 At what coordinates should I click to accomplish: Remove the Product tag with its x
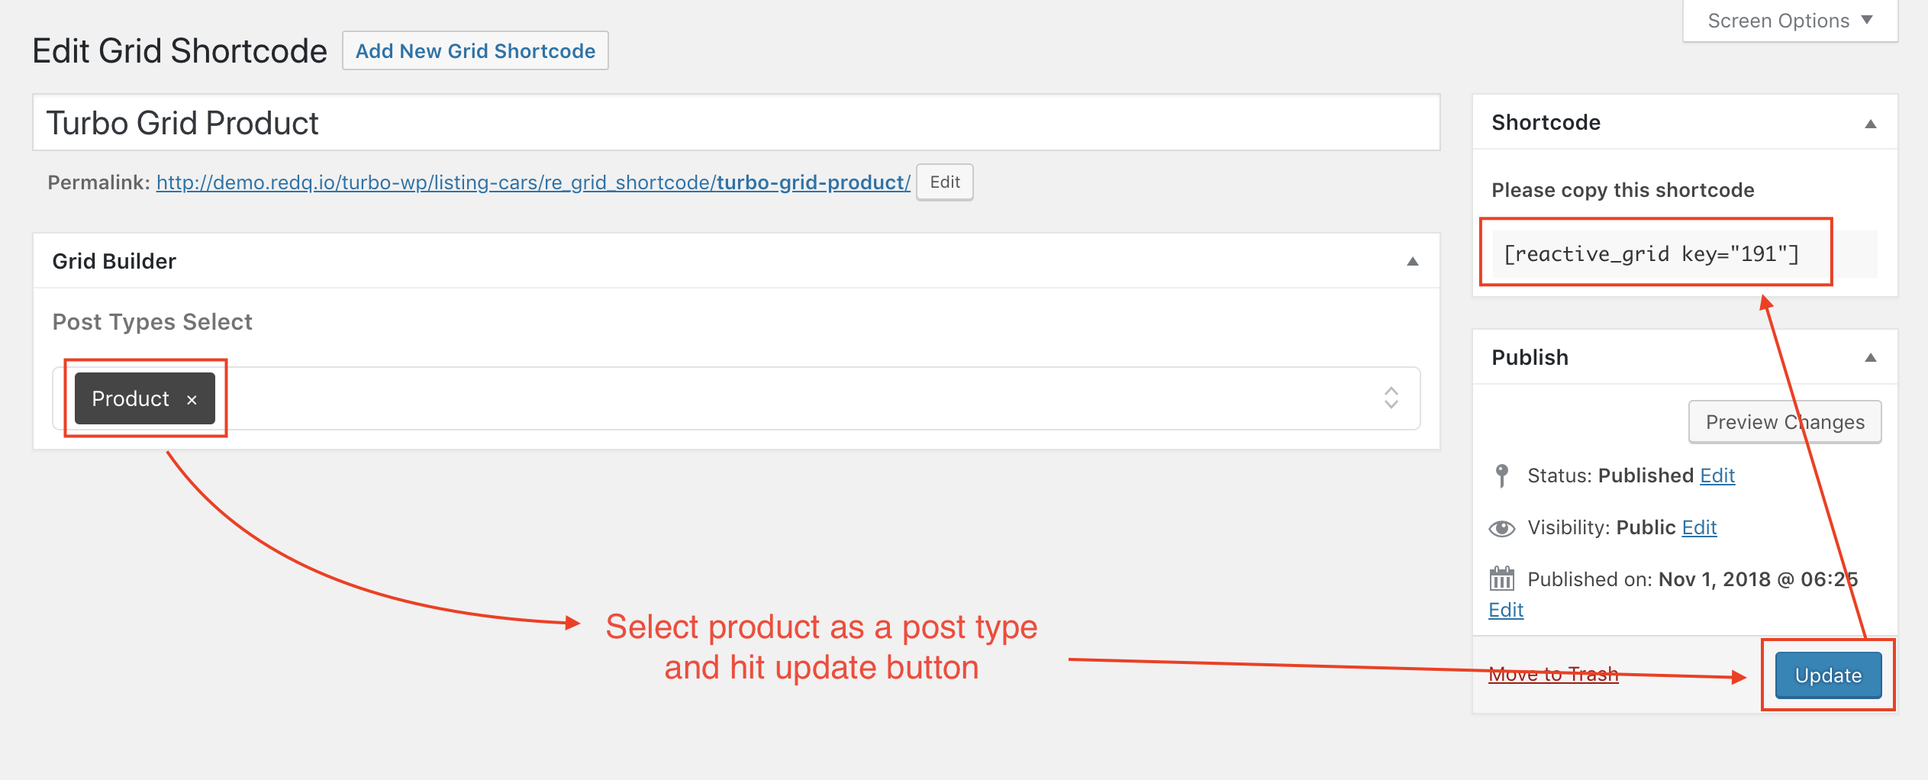pyautogui.click(x=192, y=400)
